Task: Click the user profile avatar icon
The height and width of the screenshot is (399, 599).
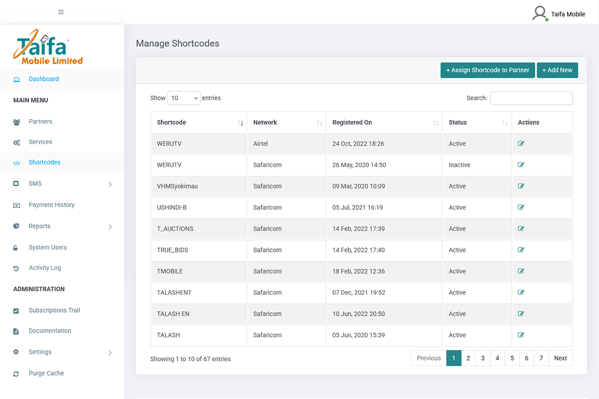Action: (x=540, y=13)
